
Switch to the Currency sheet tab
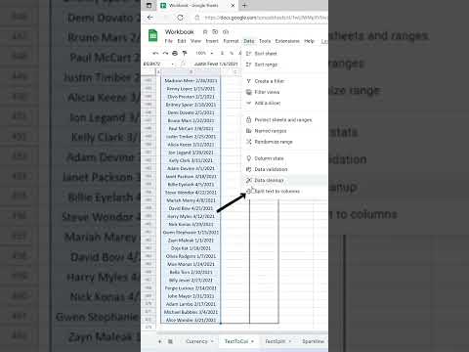(x=196, y=341)
